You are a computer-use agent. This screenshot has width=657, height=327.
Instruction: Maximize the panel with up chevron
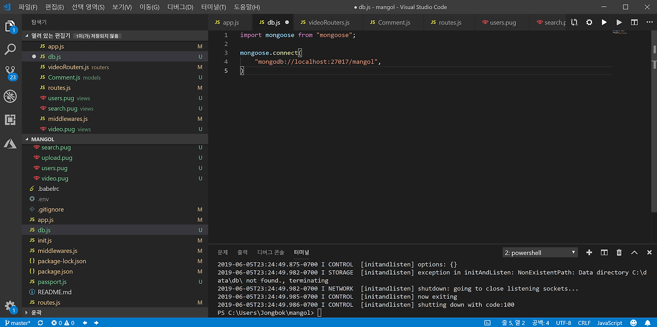click(634, 253)
